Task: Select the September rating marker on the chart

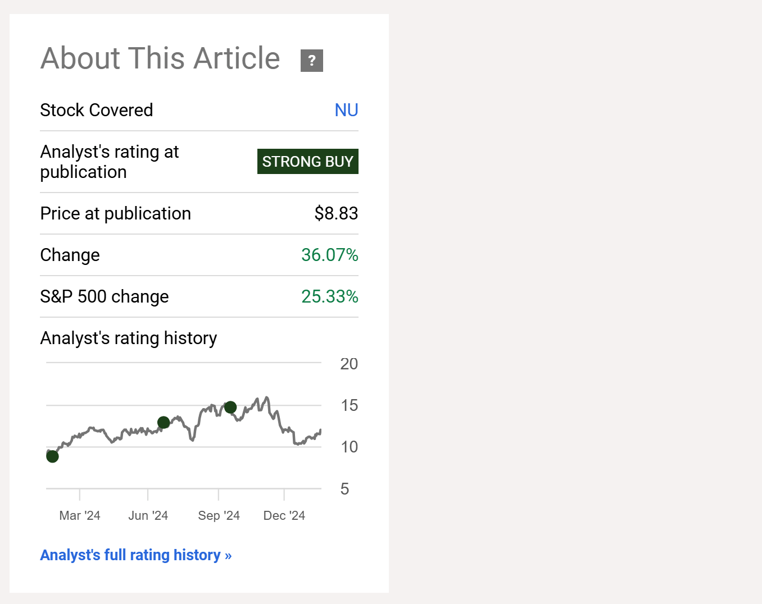Action: [230, 408]
